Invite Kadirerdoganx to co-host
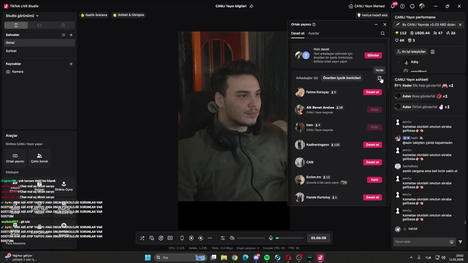The image size is (468, 263). pyautogui.click(x=373, y=145)
